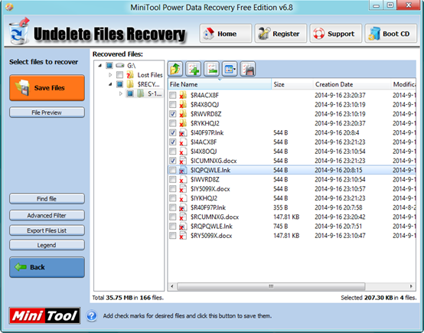This screenshot has width=424, height=333.
Task: Click the $R4ACX8F folder icon
Action: tap(183, 95)
